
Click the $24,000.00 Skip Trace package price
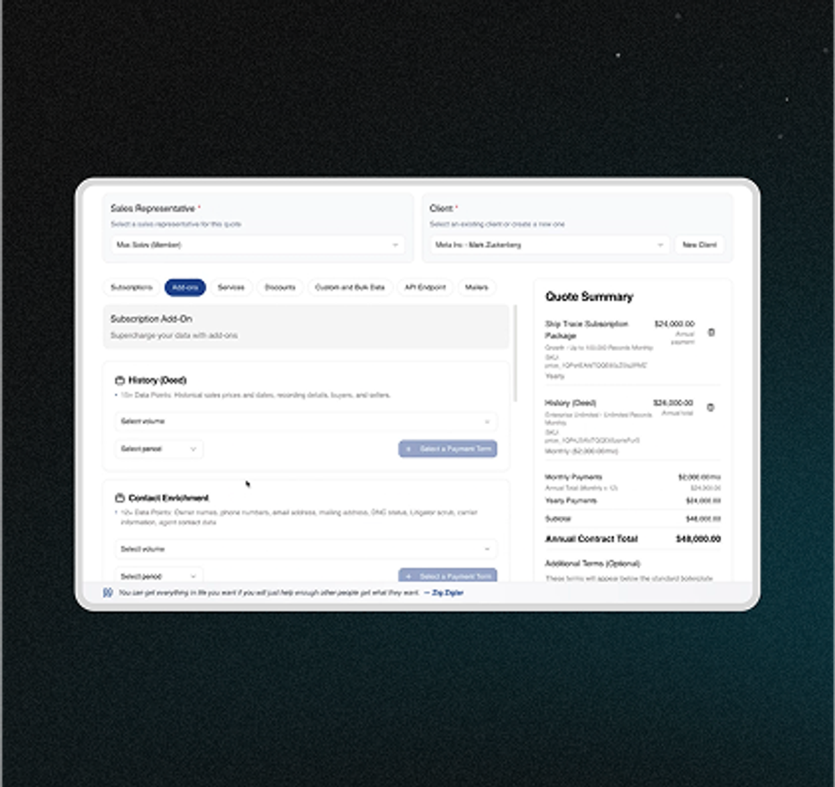(674, 324)
